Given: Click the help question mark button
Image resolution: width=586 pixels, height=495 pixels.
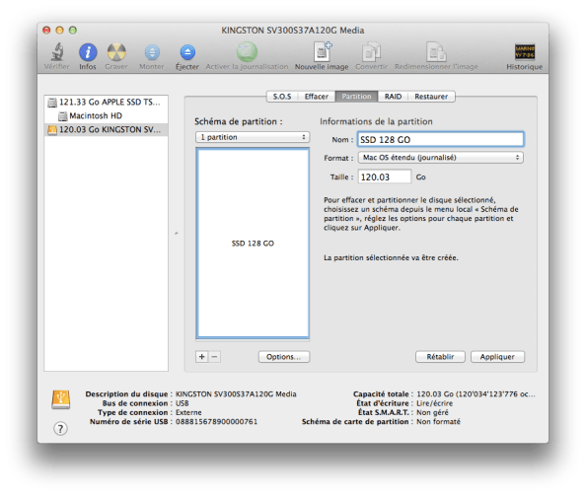Looking at the screenshot, I should click(60, 429).
